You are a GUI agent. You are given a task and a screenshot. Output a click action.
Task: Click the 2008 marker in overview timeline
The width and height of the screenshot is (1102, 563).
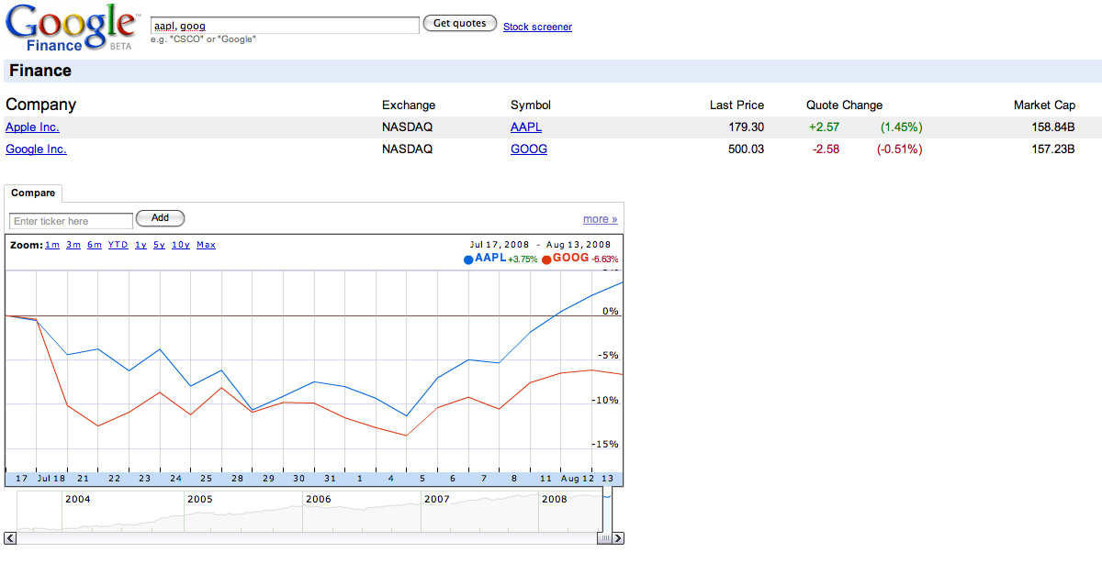[555, 499]
